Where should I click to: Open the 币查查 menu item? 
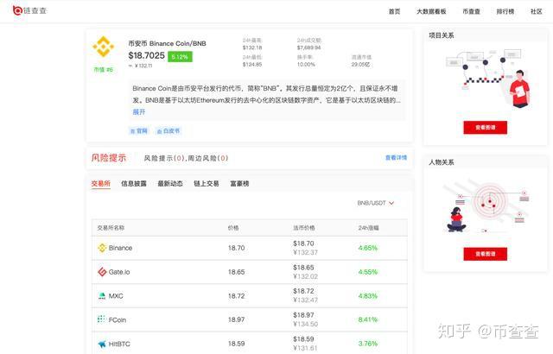[471, 11]
